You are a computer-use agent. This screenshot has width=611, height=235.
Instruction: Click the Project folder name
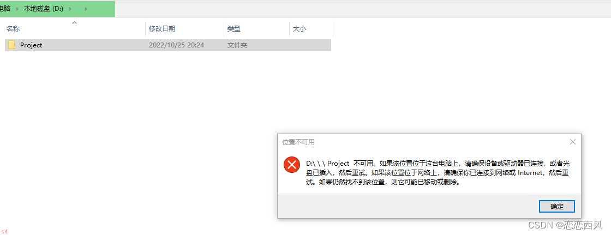31,45
